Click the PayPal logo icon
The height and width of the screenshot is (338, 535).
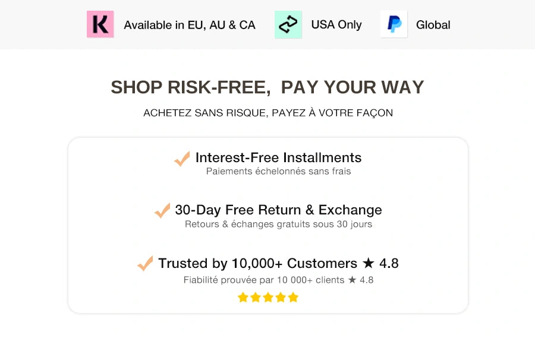pyautogui.click(x=394, y=24)
